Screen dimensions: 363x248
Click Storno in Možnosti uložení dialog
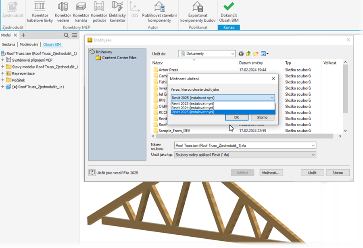262,117
